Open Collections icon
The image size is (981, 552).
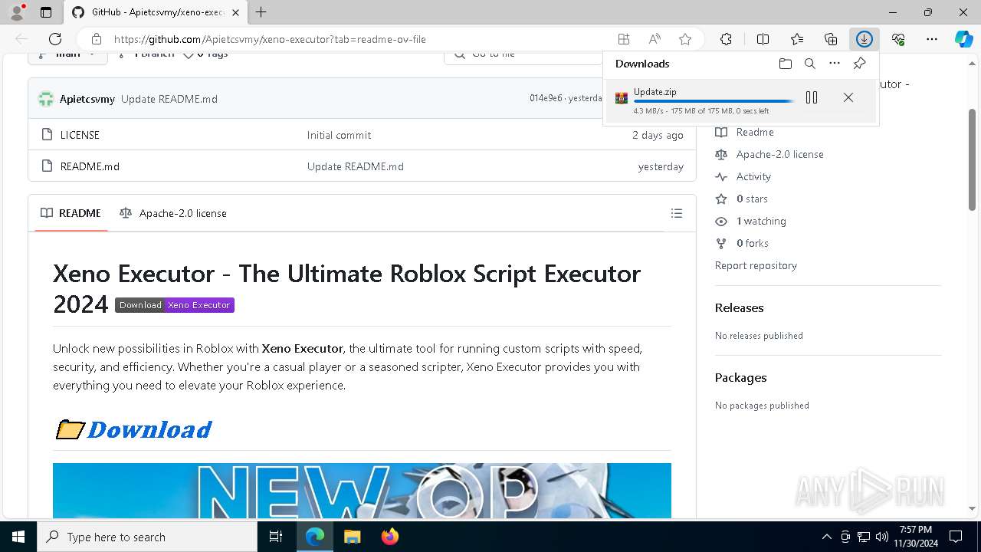831,39
